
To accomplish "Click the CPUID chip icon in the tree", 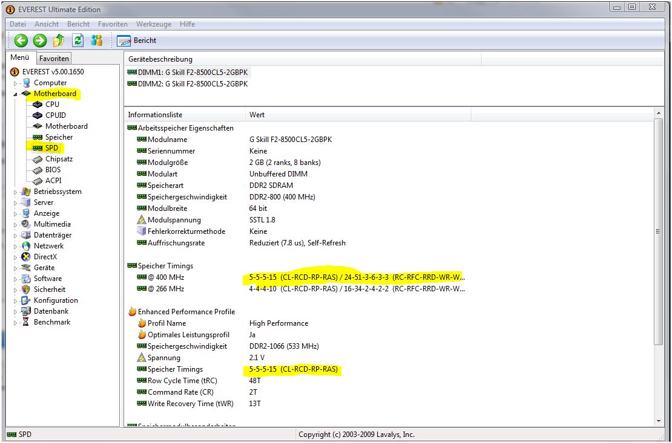I will (38, 115).
